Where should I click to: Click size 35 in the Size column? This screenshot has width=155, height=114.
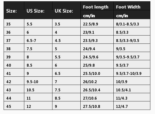click(9, 24)
